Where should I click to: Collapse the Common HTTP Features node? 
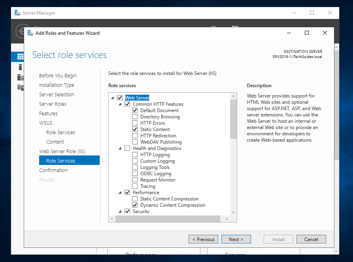click(x=120, y=104)
